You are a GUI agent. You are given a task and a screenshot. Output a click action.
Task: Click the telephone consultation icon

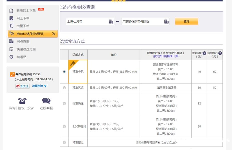click(22, 101)
